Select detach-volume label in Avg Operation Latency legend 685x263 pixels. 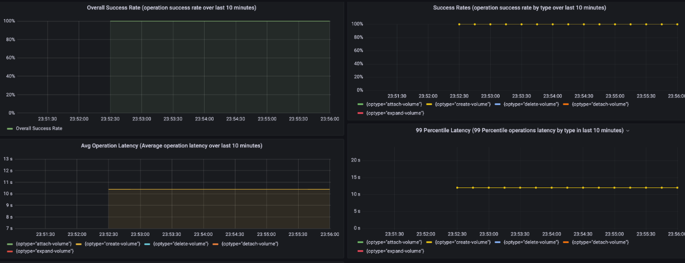coord(250,244)
